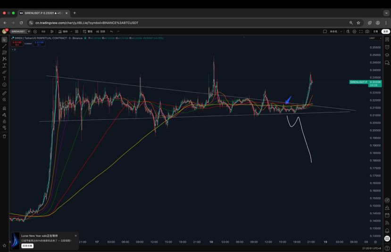This screenshot has height=252, width=391.
Task: Toggle hide all drawings eye icon
Action: point(4,128)
